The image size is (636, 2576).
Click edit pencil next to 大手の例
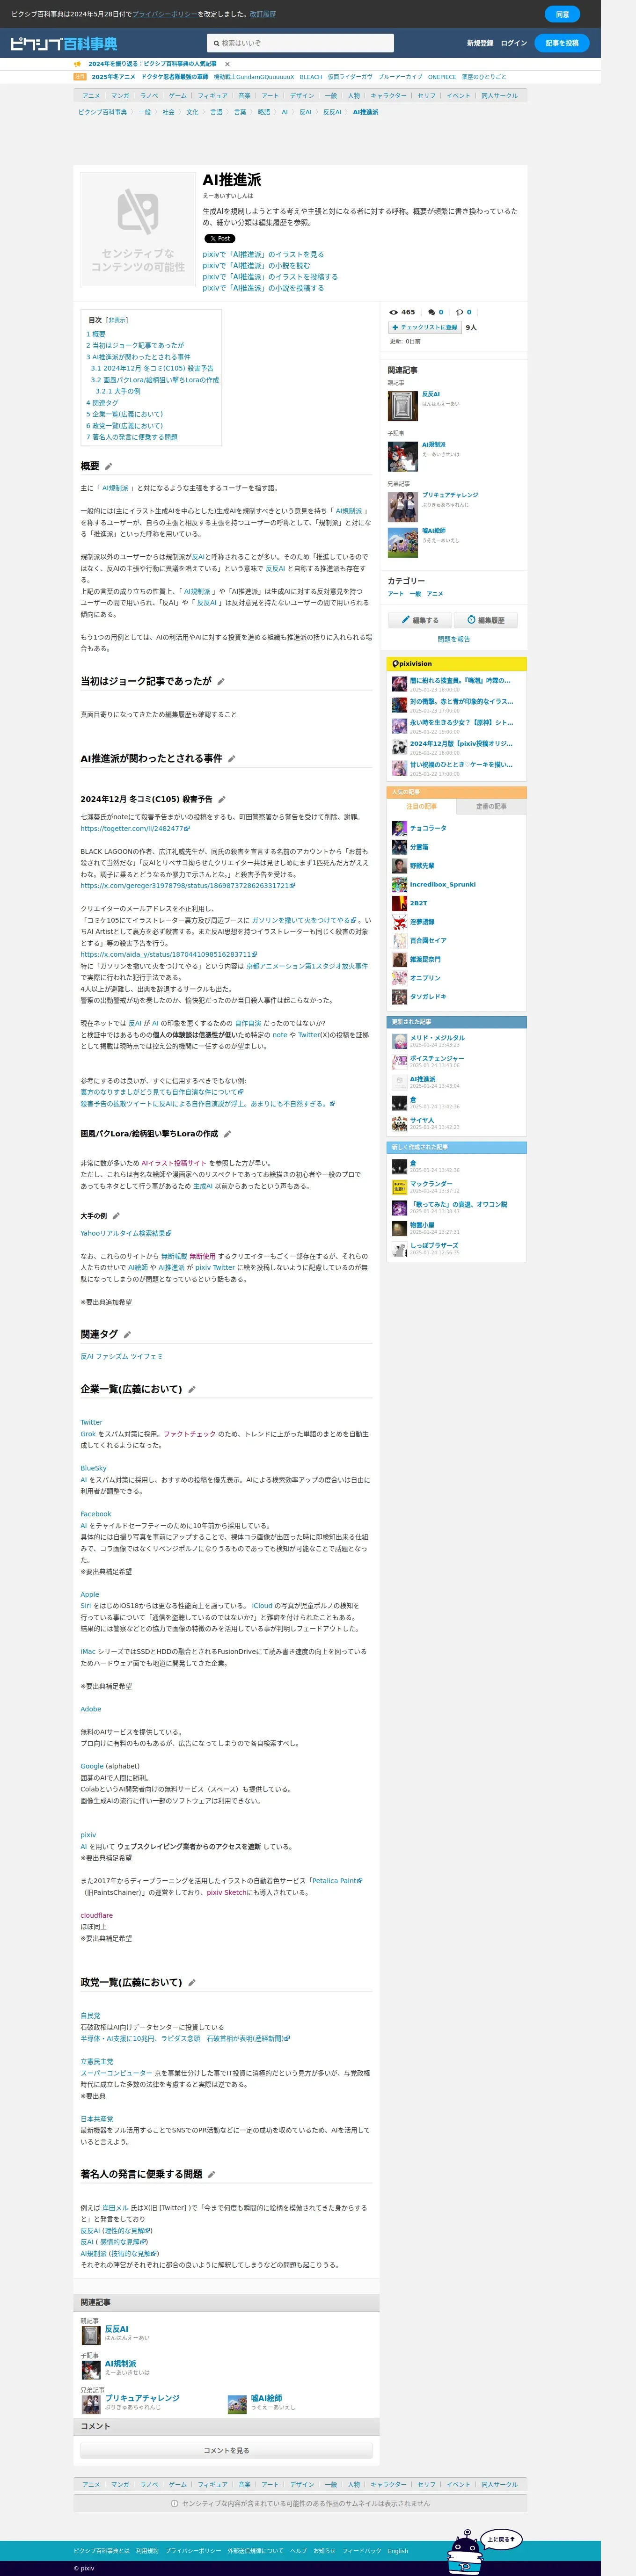click(x=116, y=1216)
